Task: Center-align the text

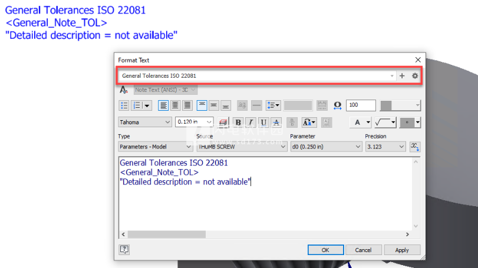Action: [175, 105]
